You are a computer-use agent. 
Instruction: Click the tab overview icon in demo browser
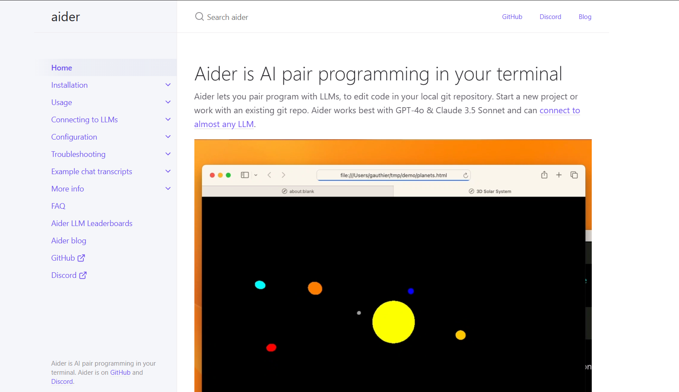574,175
